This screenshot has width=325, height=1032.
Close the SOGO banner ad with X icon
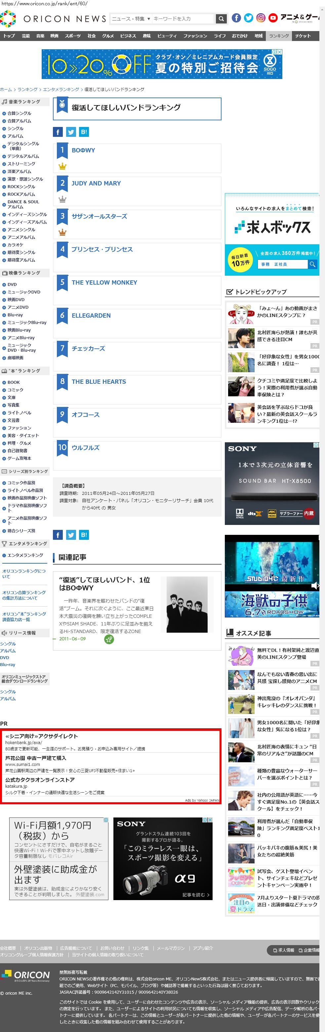280,52
